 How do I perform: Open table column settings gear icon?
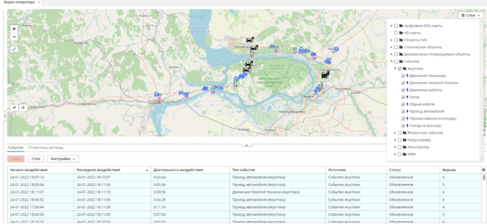tap(483, 170)
